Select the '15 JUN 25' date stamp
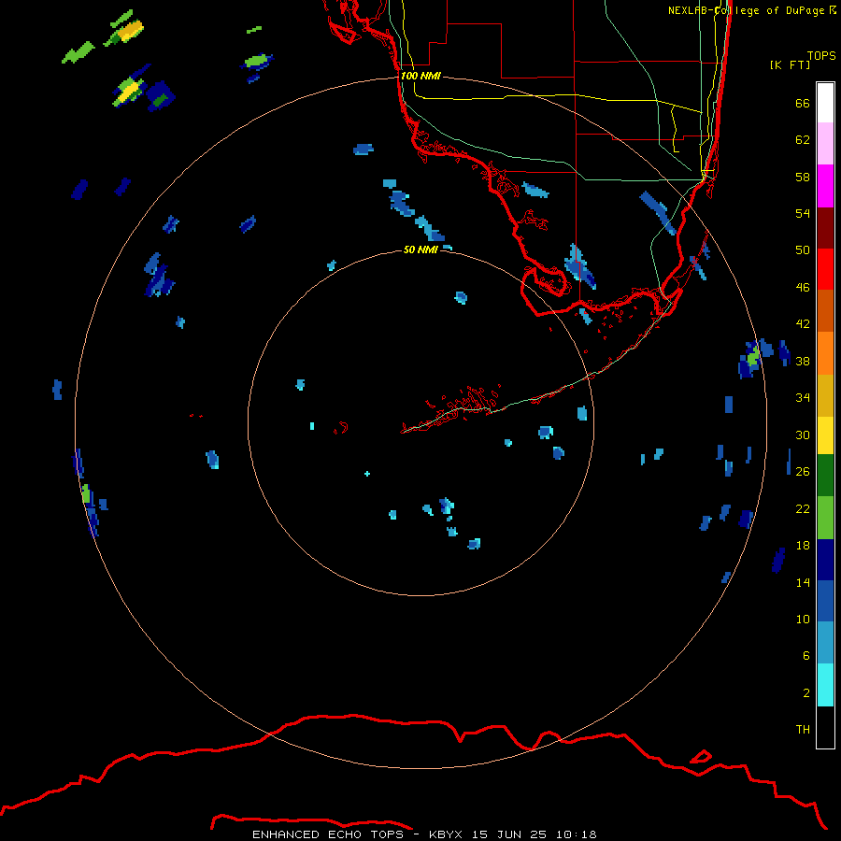 pyautogui.click(x=509, y=834)
